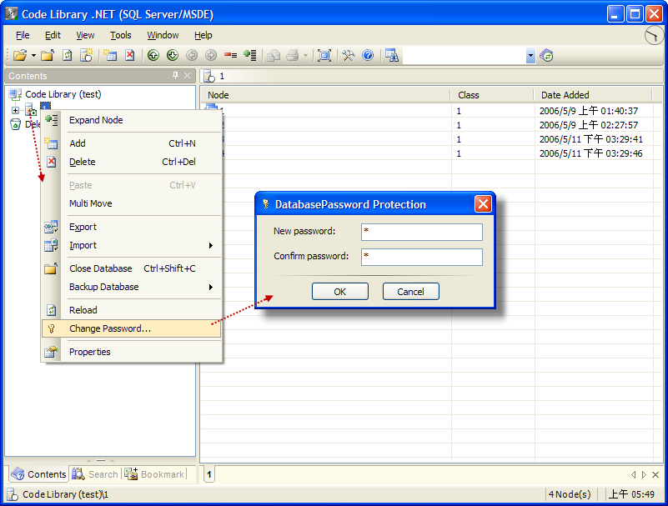
Task: Open the File menu
Action: click(23, 35)
